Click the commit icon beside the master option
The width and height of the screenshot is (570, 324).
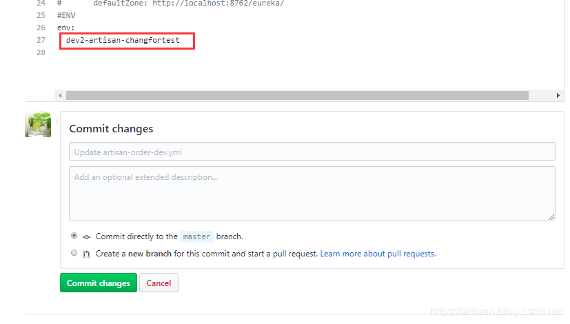(x=86, y=237)
